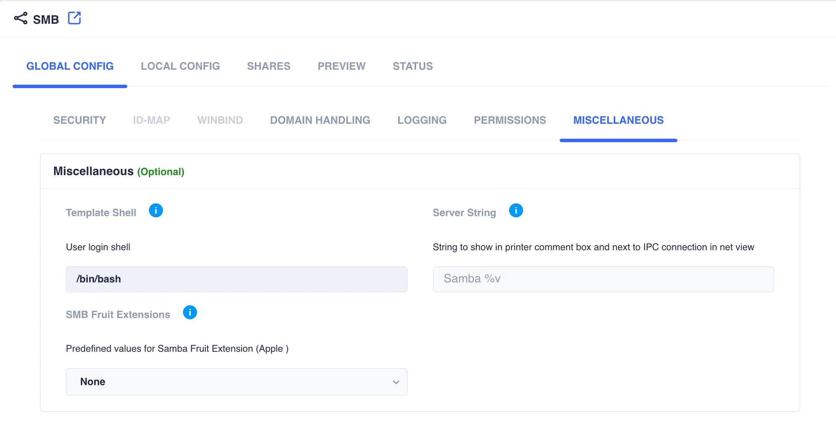This screenshot has width=836, height=446.
Task: Show Template Shell info tooltip
Action: 156,210
